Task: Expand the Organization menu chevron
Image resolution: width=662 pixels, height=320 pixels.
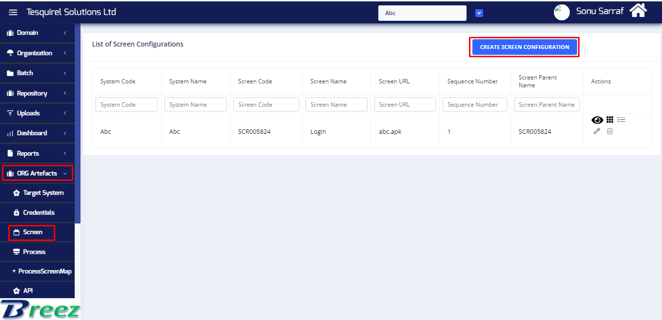Action: pyautogui.click(x=65, y=53)
